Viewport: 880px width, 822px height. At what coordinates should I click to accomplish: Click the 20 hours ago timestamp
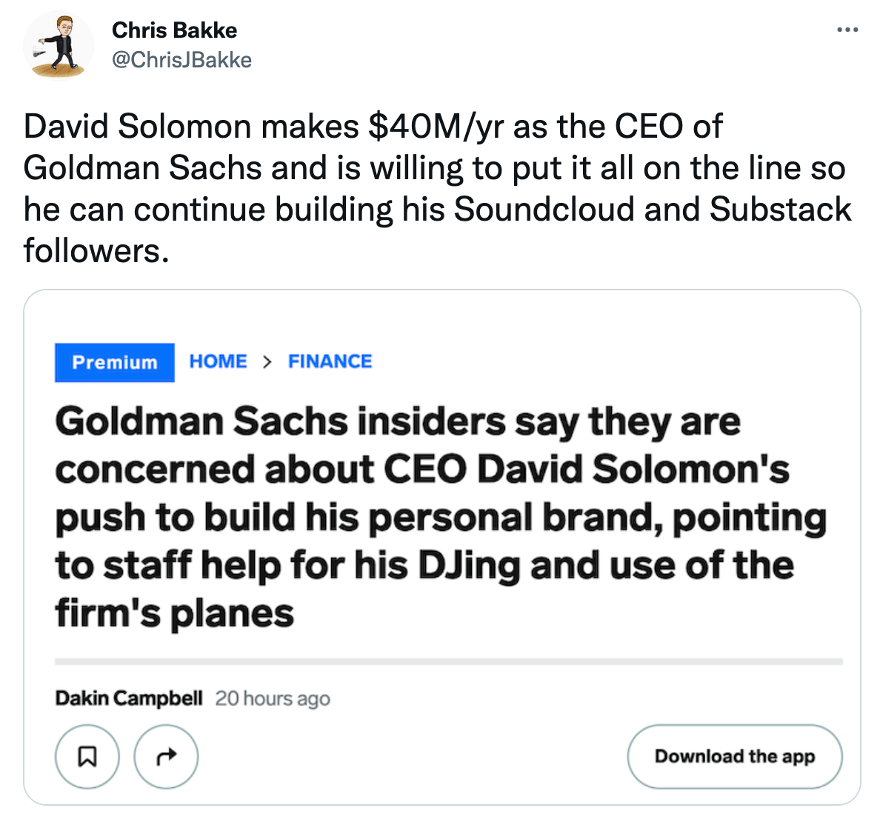(273, 698)
